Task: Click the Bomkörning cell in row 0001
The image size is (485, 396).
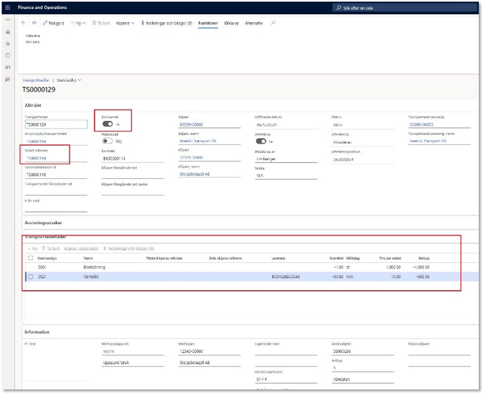Action: pyautogui.click(x=94, y=267)
